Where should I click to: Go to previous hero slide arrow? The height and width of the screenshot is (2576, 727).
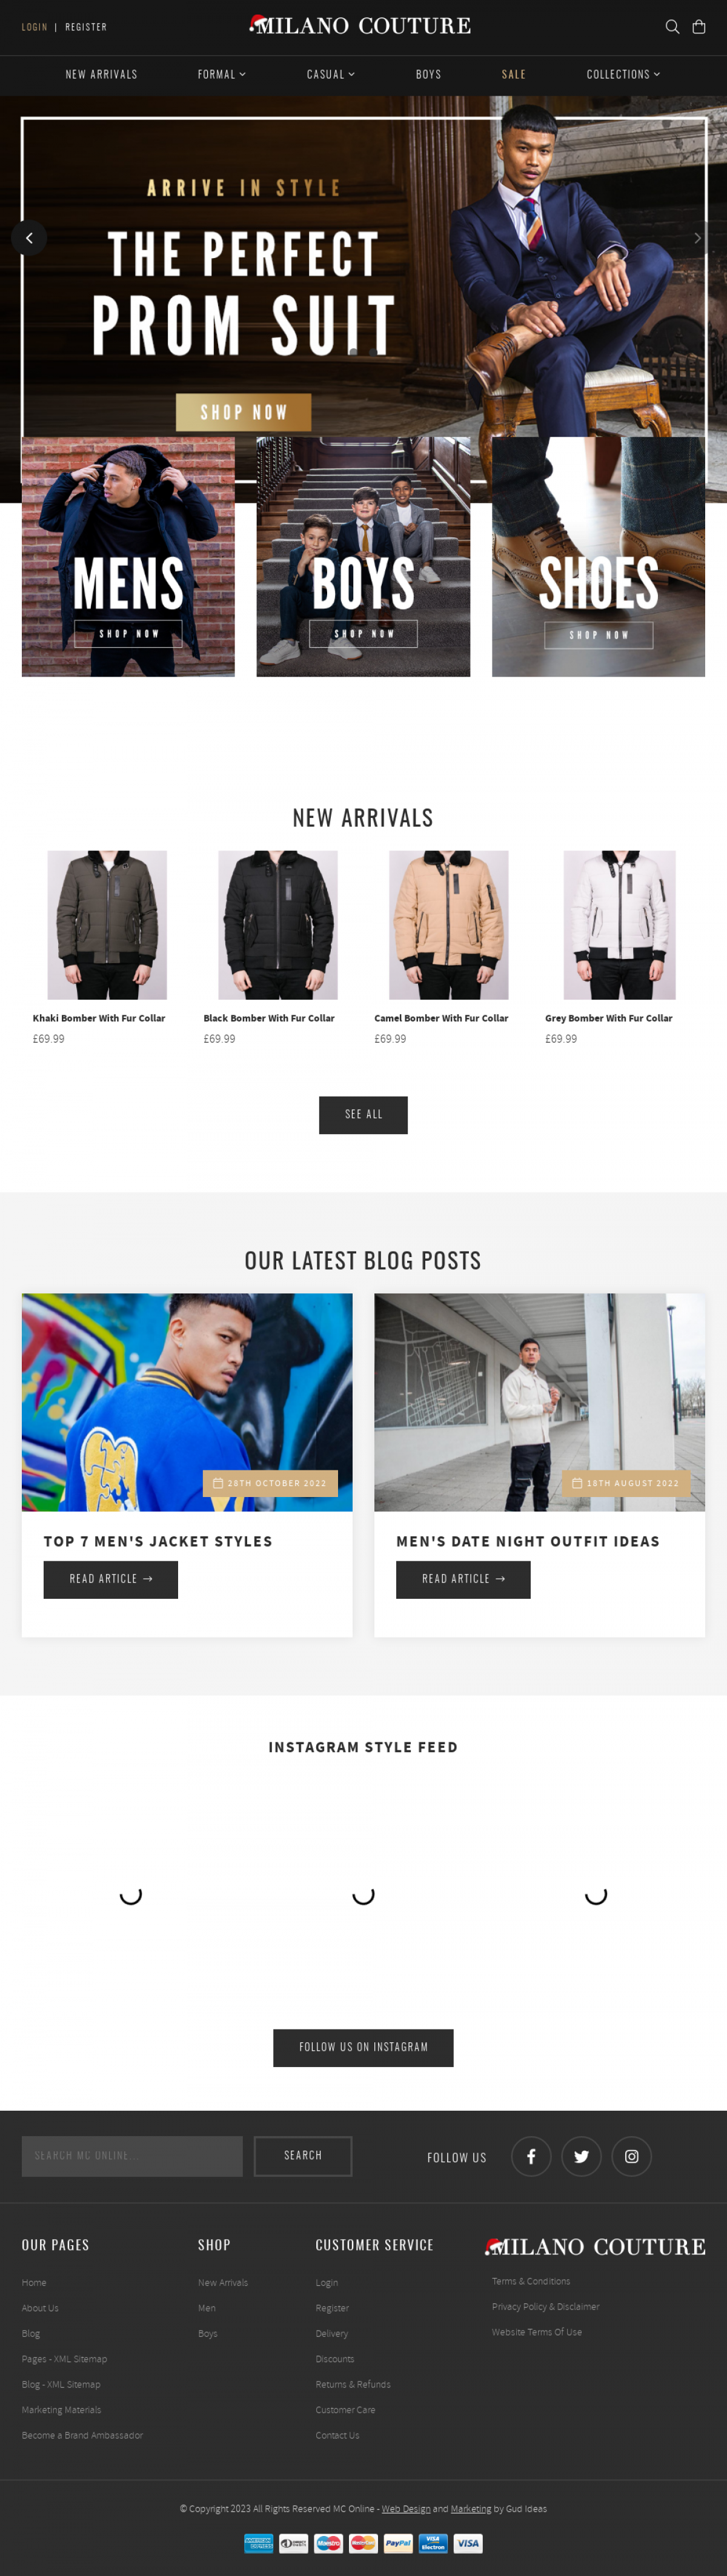coord(29,238)
